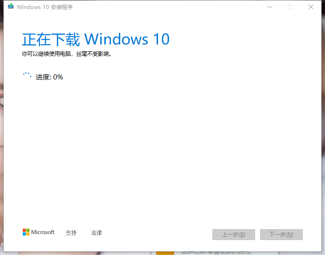Click the disabled maximize window button
Image resolution: width=325 pixels, height=255 pixels.
(290, 7)
